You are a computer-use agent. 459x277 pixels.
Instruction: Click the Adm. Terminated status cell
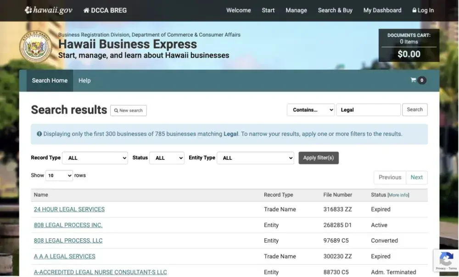click(393, 272)
